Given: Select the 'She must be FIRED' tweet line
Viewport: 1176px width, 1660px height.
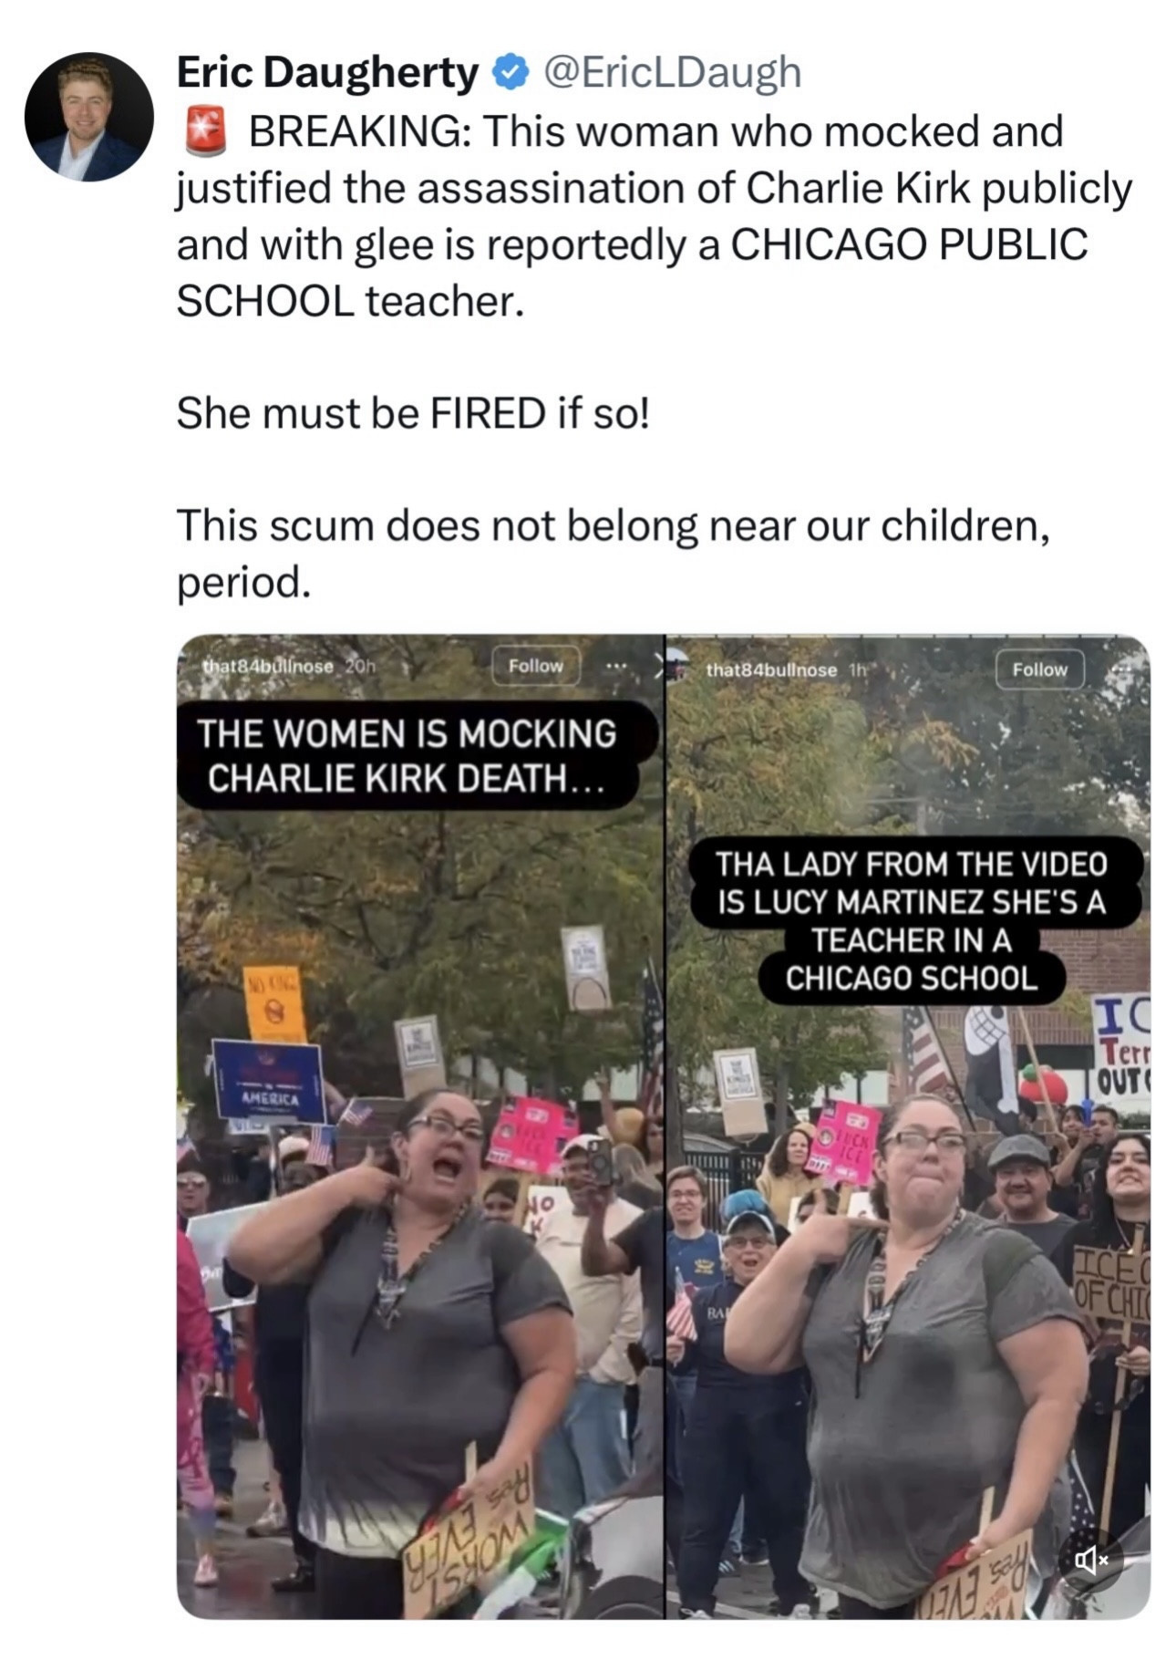Looking at the screenshot, I should click(413, 413).
